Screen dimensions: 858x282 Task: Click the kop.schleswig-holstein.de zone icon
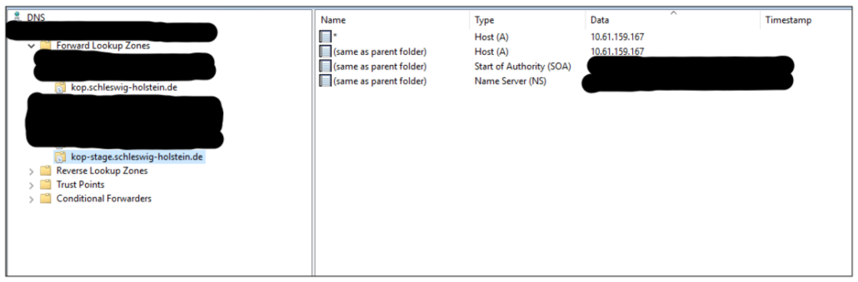[x=61, y=87]
